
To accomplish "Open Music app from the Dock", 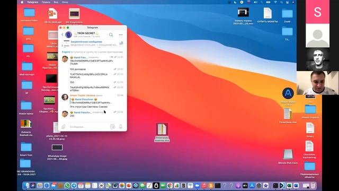I will [x=204, y=186].
